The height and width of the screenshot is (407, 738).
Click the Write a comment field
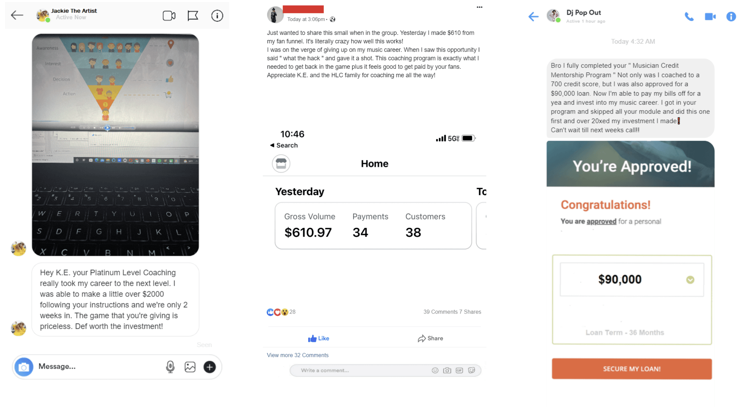(x=385, y=370)
